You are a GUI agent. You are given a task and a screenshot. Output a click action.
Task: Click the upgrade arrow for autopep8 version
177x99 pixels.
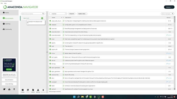click(167, 82)
